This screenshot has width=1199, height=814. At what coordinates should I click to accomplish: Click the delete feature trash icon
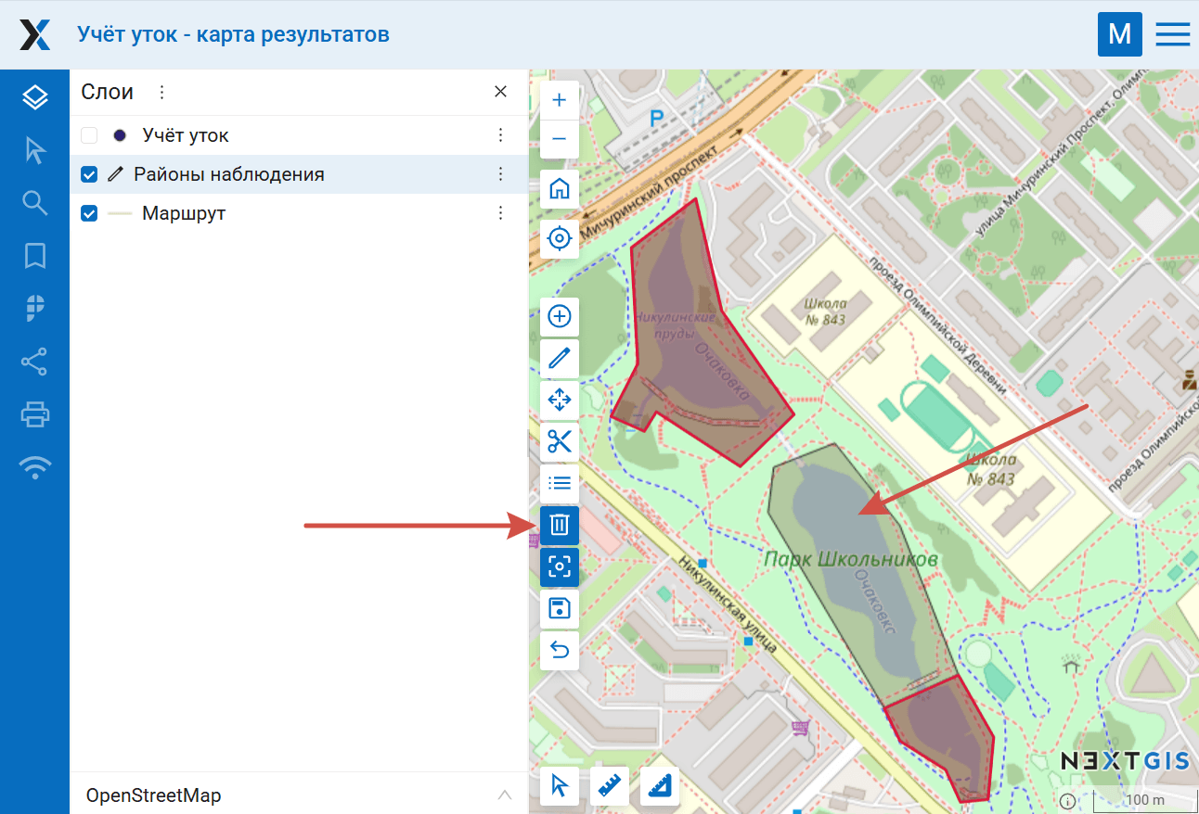coord(560,526)
